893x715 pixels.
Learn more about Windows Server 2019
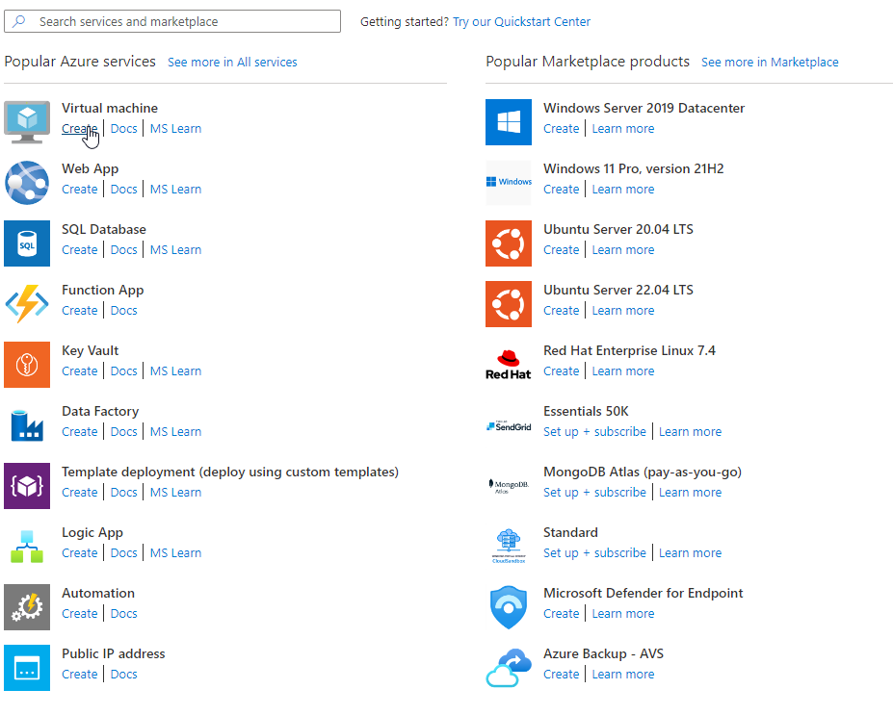(x=623, y=129)
